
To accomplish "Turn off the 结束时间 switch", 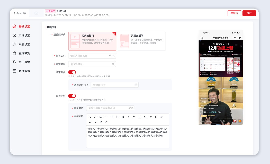I will click(x=72, y=72).
